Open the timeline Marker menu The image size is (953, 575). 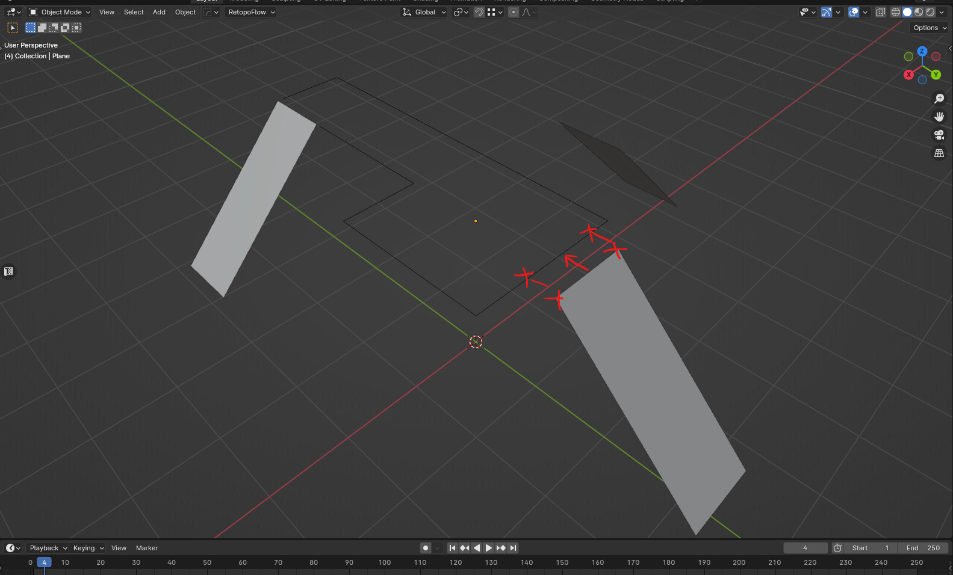147,548
